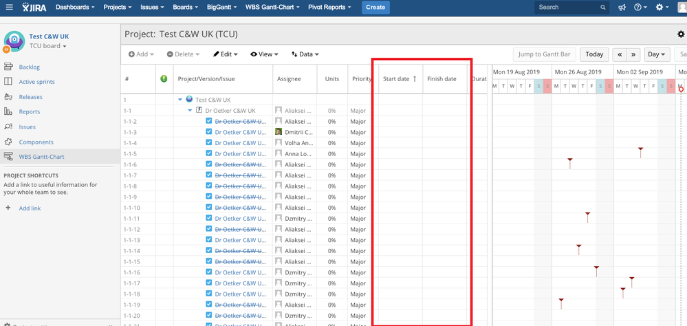The height and width of the screenshot is (326, 687).
Task: Open the Issues menu in top navigation
Action: tap(152, 7)
